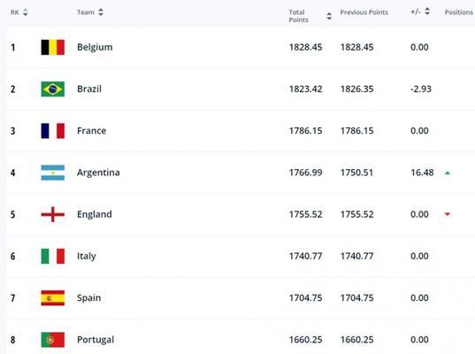Click the Belgium flag icon
The width and height of the screenshot is (475, 354).
point(53,47)
